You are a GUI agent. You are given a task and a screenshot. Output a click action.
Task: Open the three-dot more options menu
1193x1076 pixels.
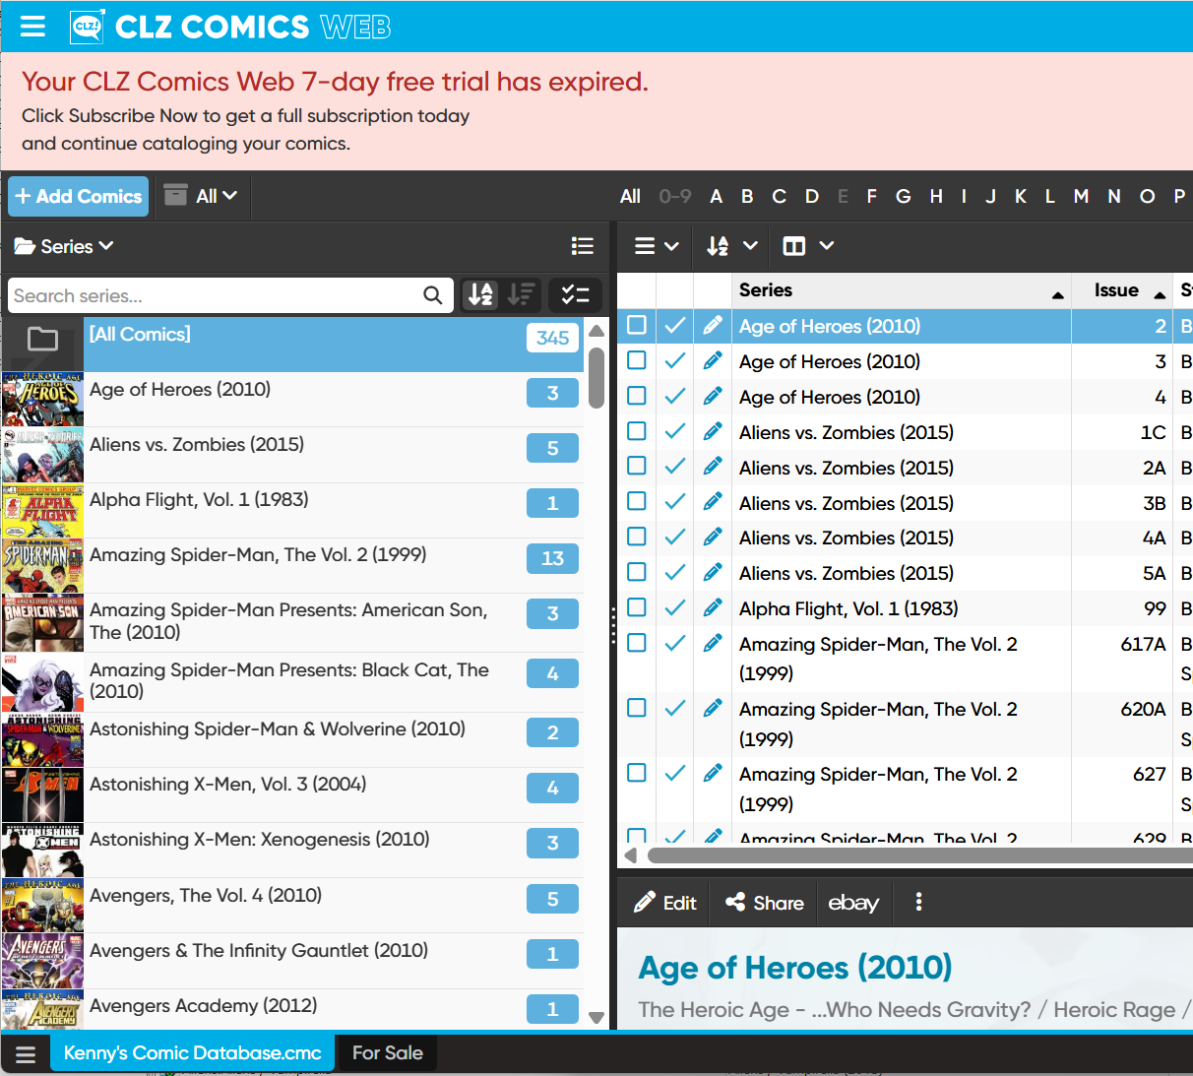[918, 903]
